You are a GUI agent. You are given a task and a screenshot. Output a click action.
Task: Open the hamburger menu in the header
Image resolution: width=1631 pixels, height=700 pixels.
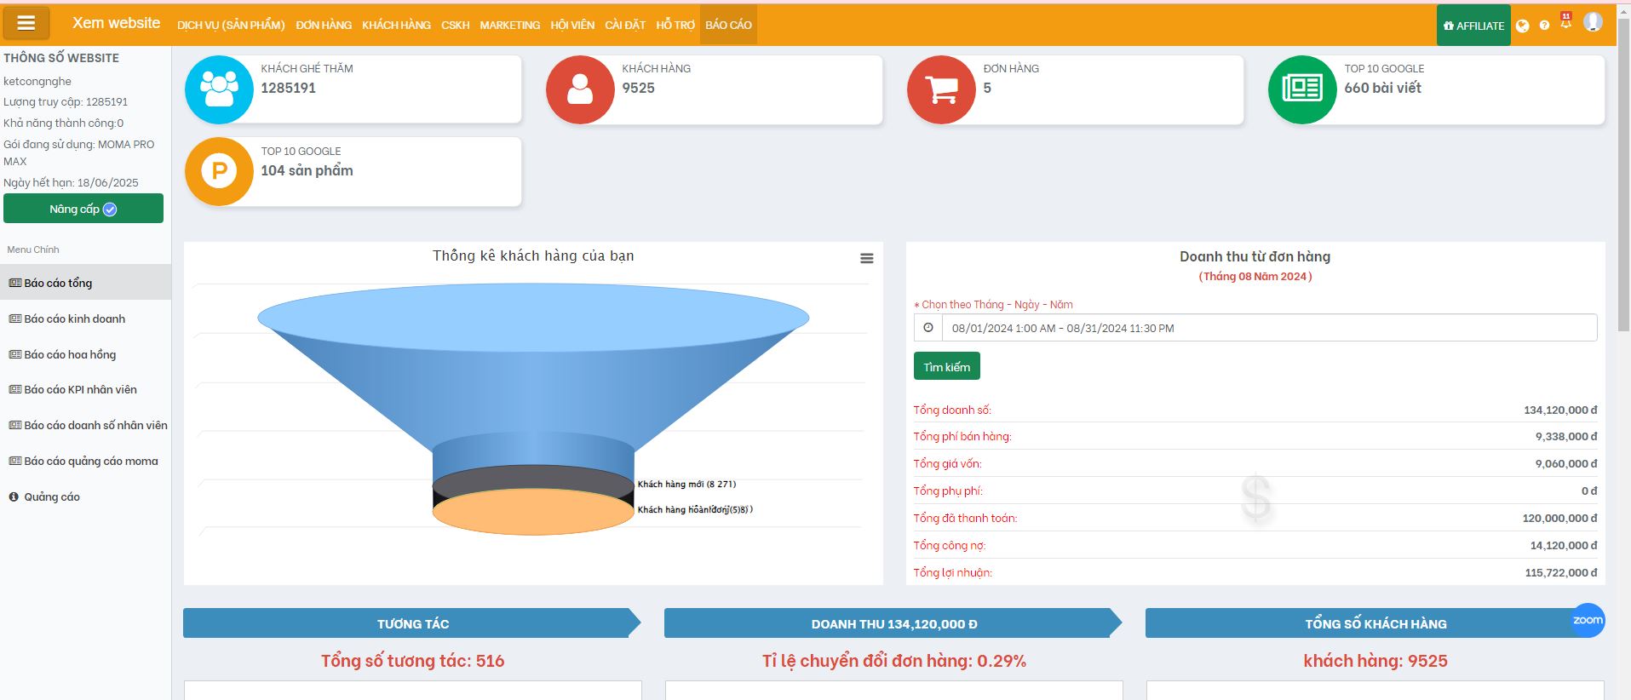coord(26,23)
